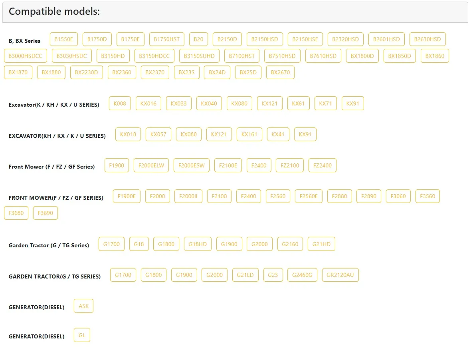This screenshot has height=352, width=469.
Task: Click the BX24D model
Action: pos(217,72)
